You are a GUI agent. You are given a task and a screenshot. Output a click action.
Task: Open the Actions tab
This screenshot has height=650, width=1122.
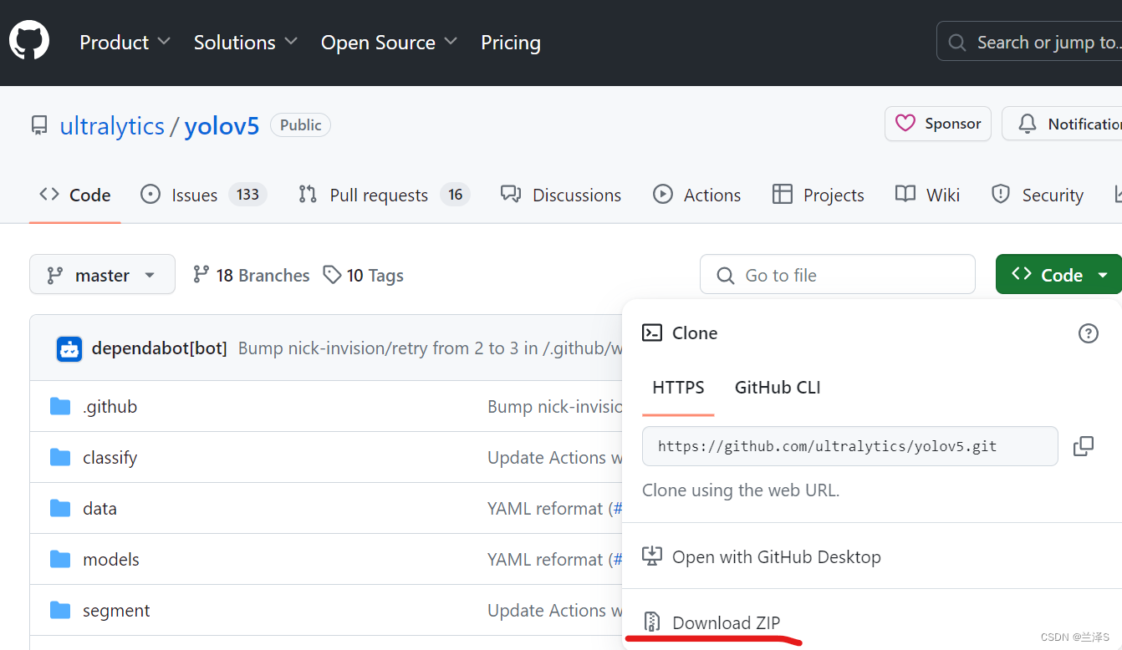(x=696, y=195)
